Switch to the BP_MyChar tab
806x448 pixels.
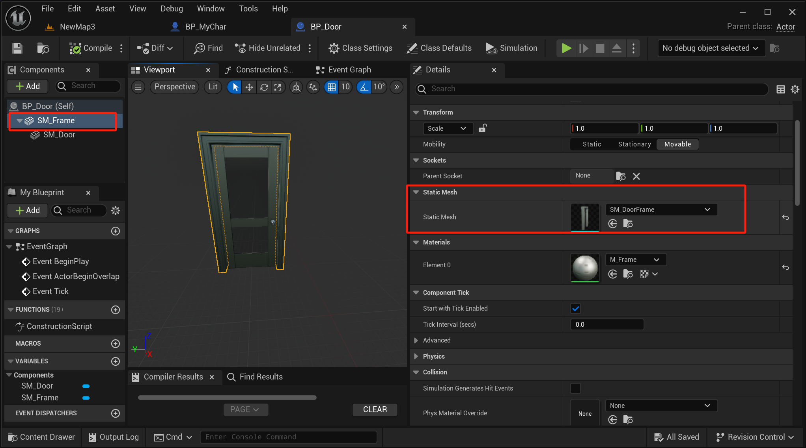(199, 27)
